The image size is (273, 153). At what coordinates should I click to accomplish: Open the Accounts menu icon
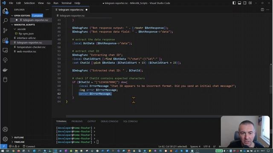pyautogui.click(x=5, y=129)
